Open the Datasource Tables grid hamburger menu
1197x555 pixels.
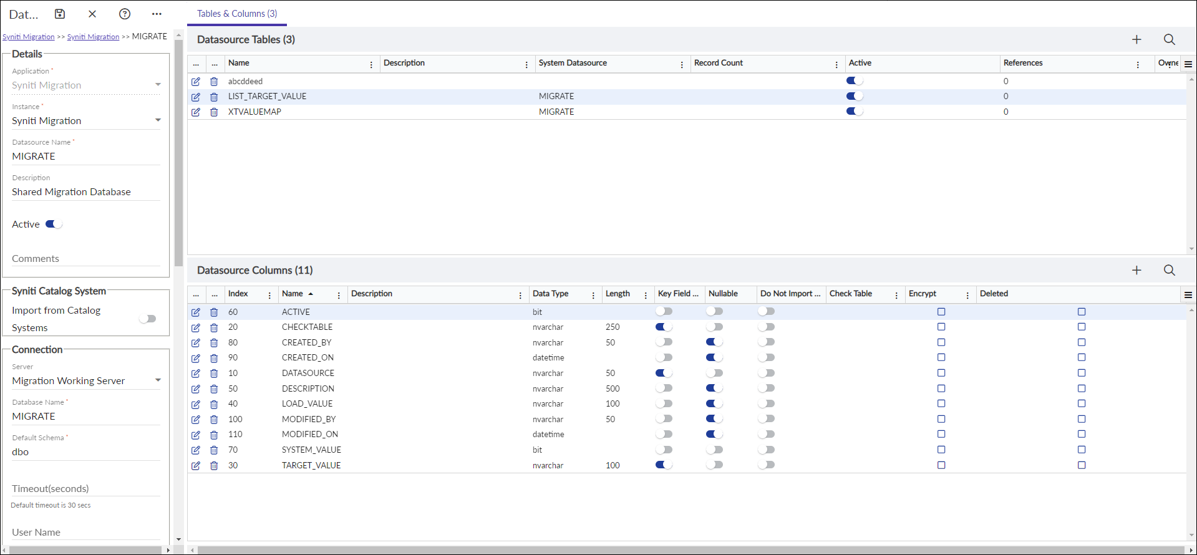pyautogui.click(x=1188, y=64)
